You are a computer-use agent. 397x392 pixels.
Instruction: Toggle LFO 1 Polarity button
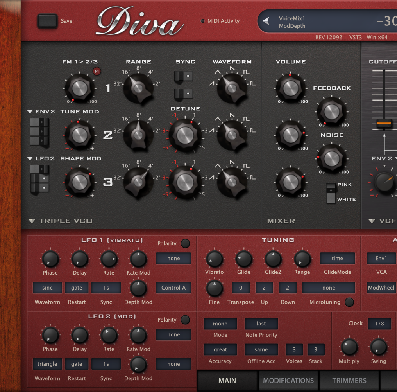click(x=185, y=243)
